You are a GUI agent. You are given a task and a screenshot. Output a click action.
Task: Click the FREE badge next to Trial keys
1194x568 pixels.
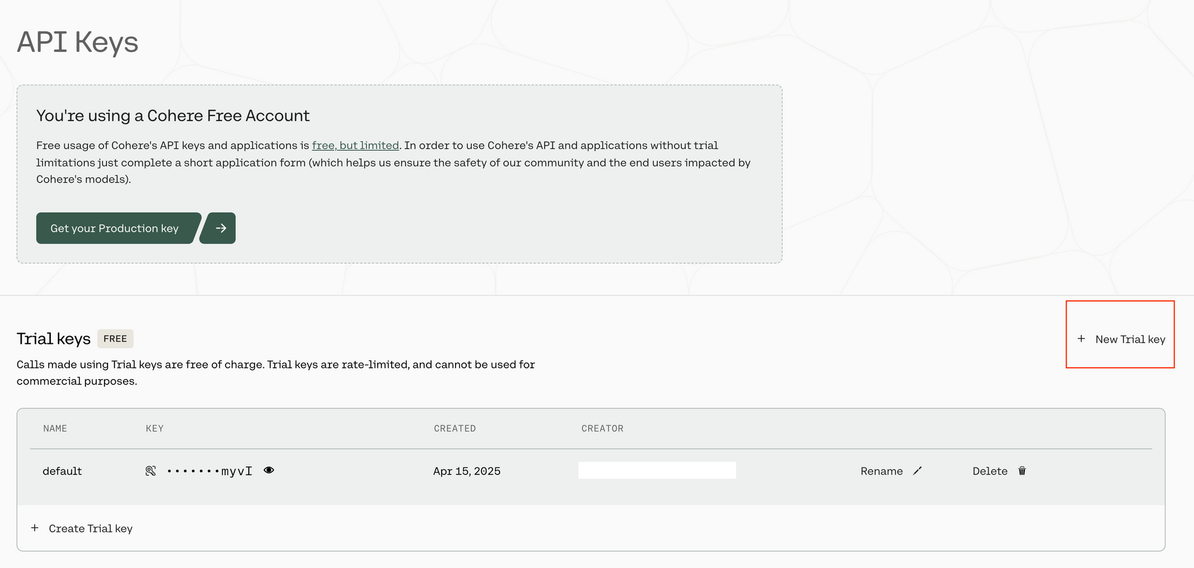coord(115,339)
